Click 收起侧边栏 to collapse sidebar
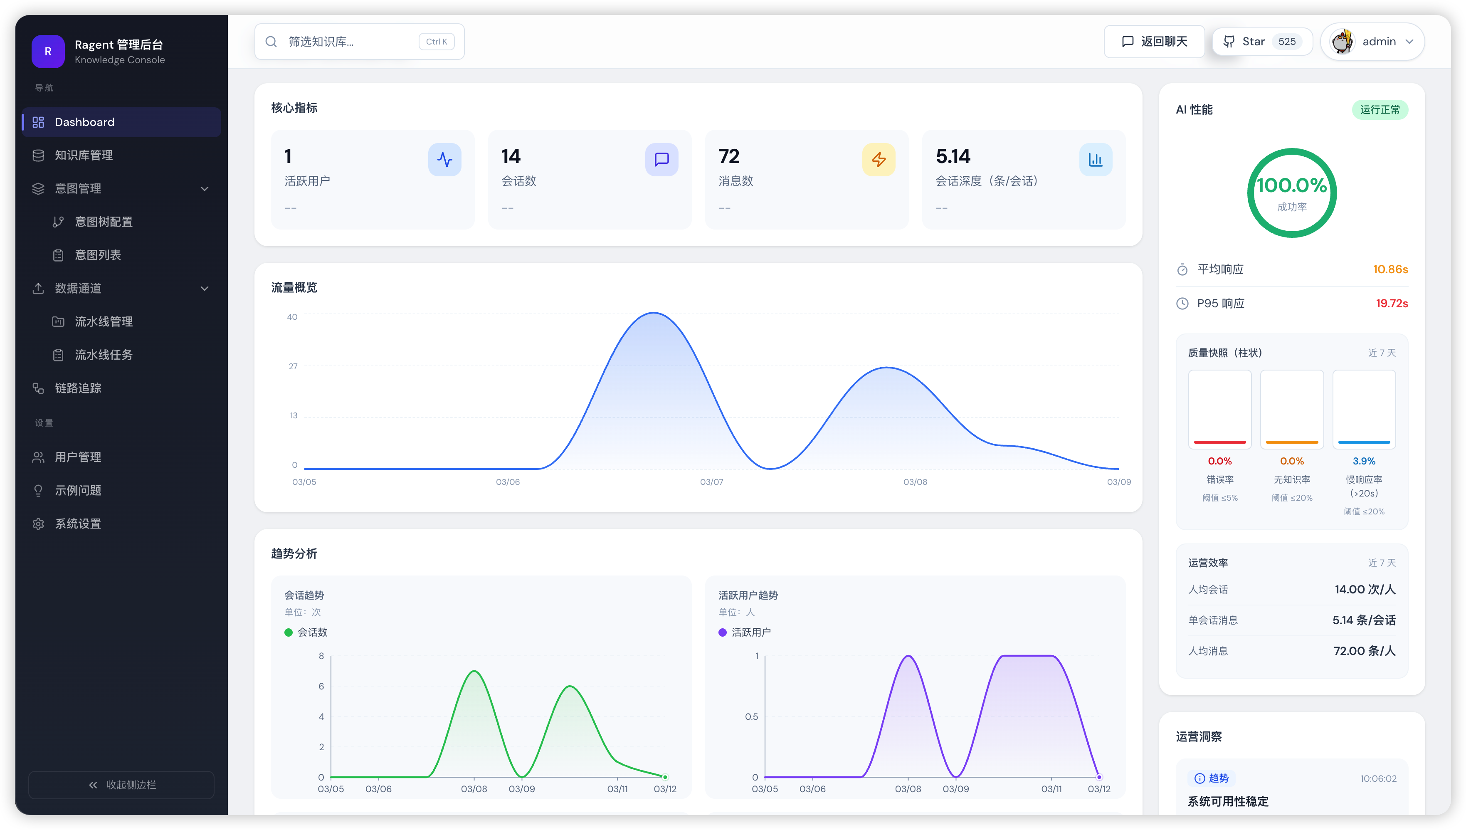 (121, 785)
